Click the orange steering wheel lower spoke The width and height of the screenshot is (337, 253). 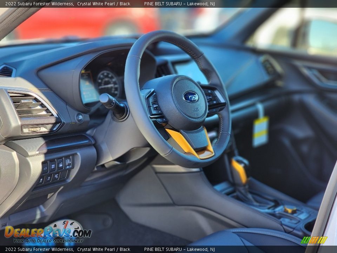tap(190, 144)
